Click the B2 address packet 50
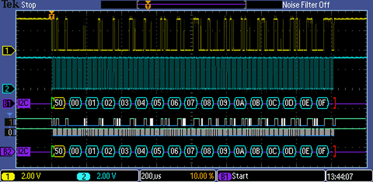The image size is (373, 182). coord(59,151)
